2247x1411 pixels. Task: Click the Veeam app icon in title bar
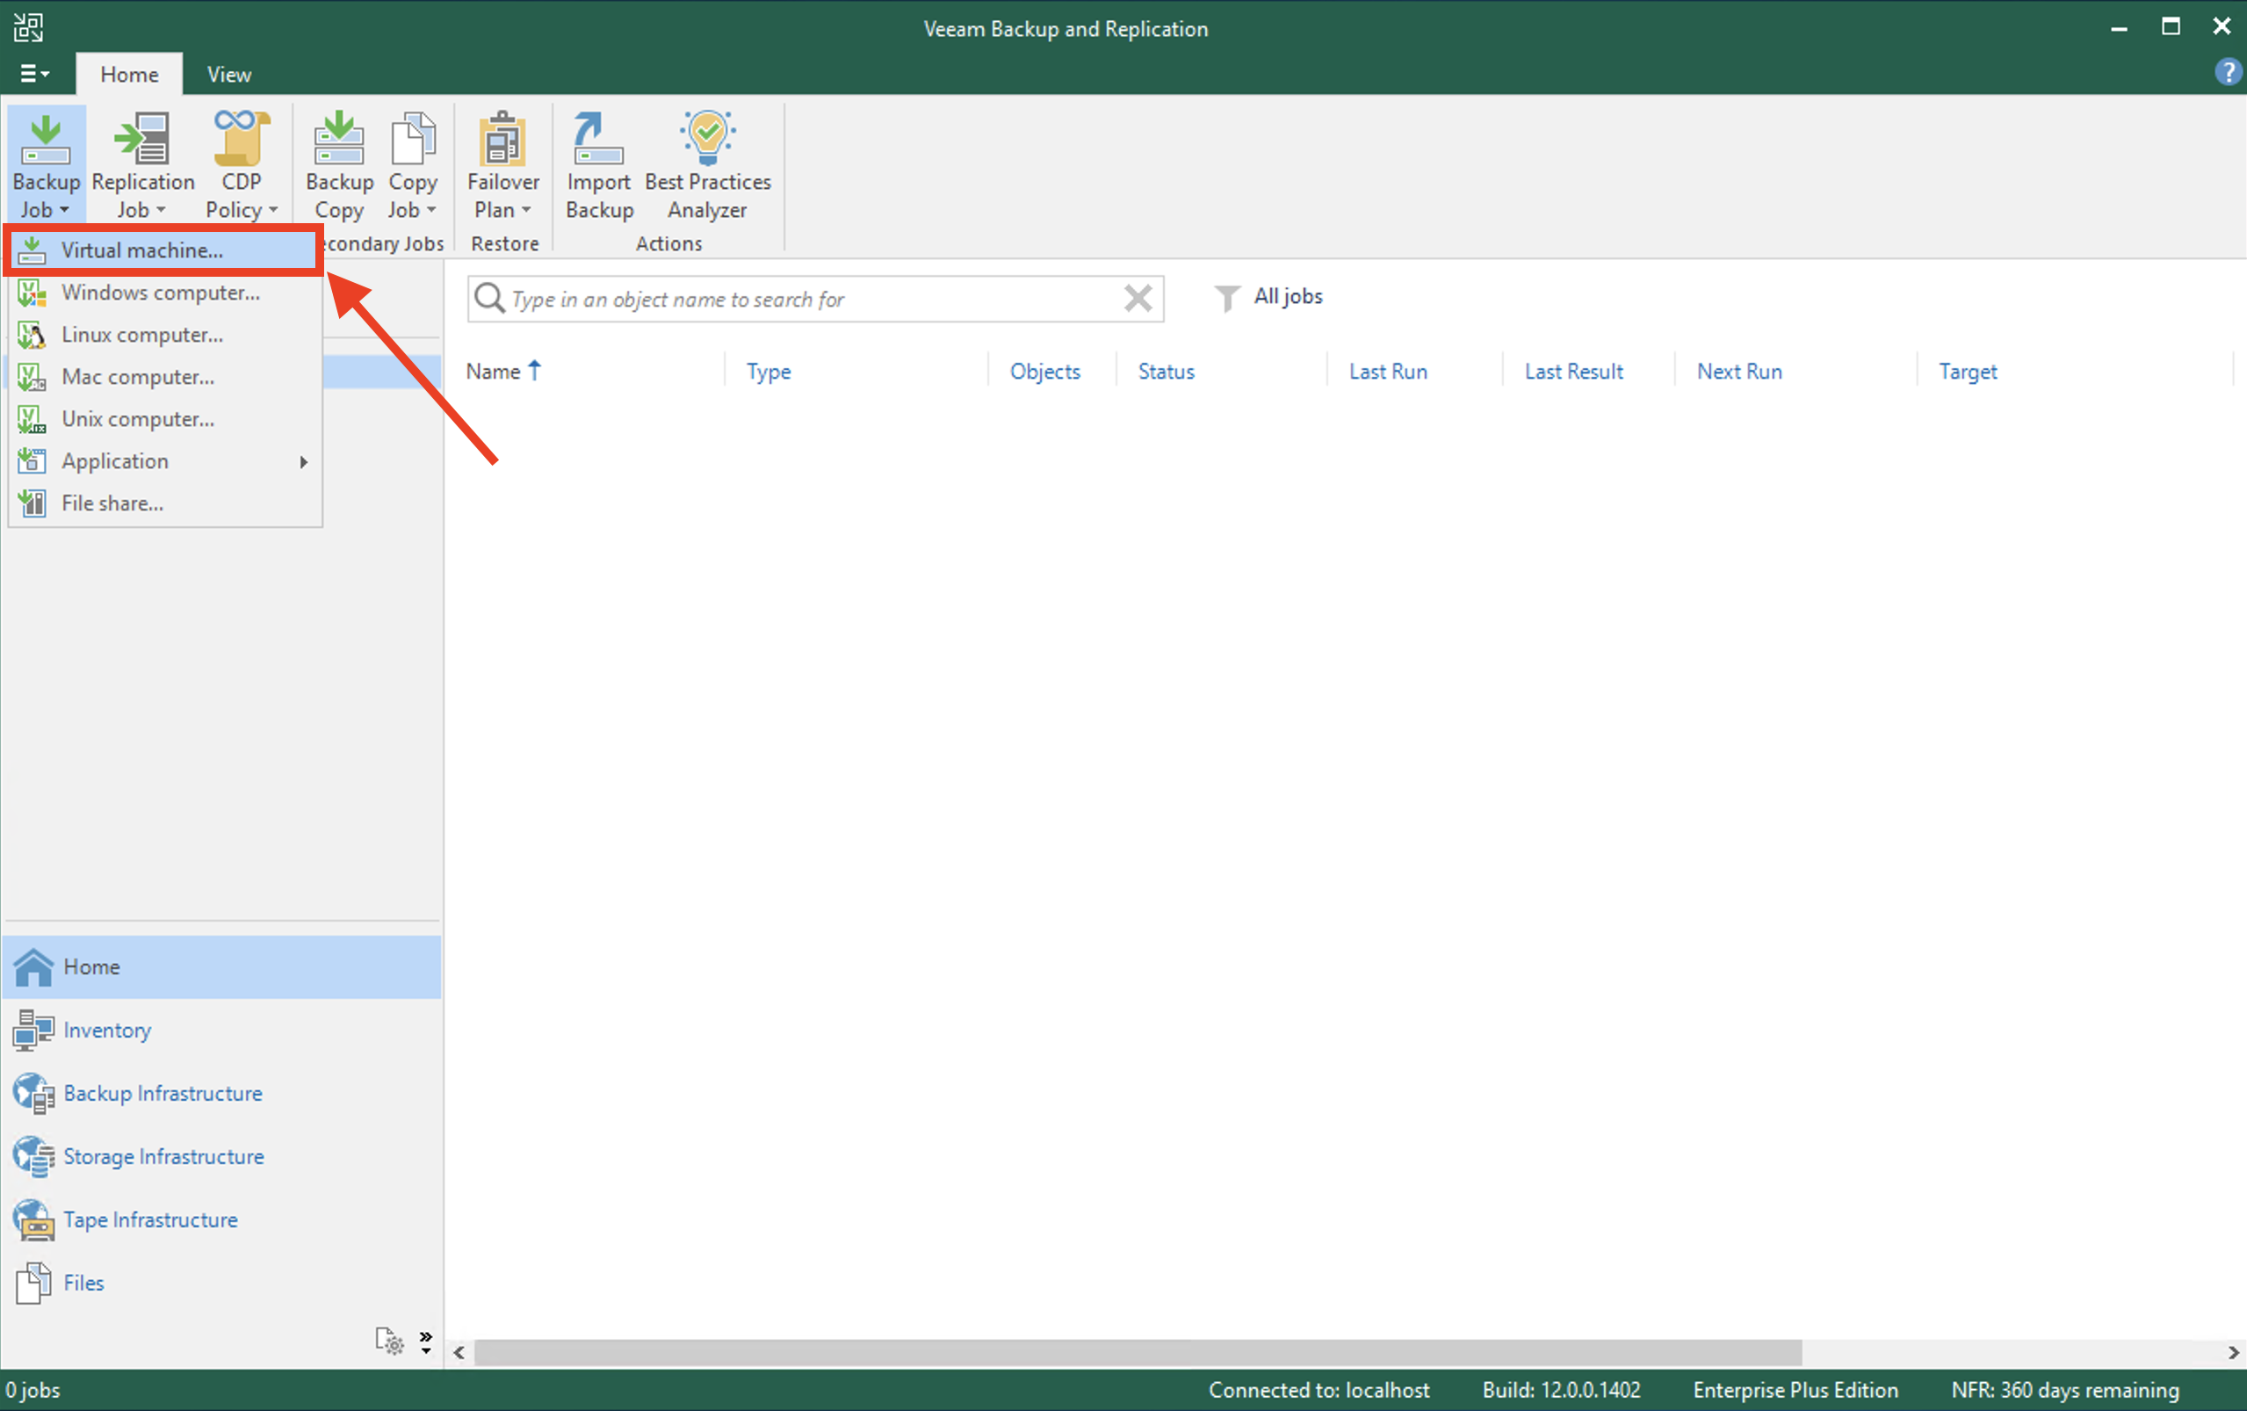pyautogui.click(x=28, y=27)
